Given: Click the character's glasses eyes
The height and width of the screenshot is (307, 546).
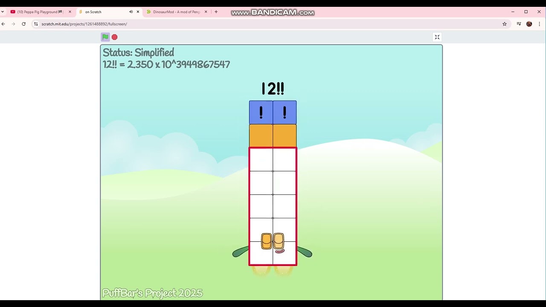Looking at the screenshot, I should tap(273, 241).
